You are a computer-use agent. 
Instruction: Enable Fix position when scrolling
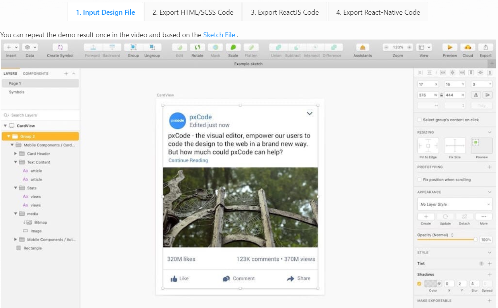[419, 179]
